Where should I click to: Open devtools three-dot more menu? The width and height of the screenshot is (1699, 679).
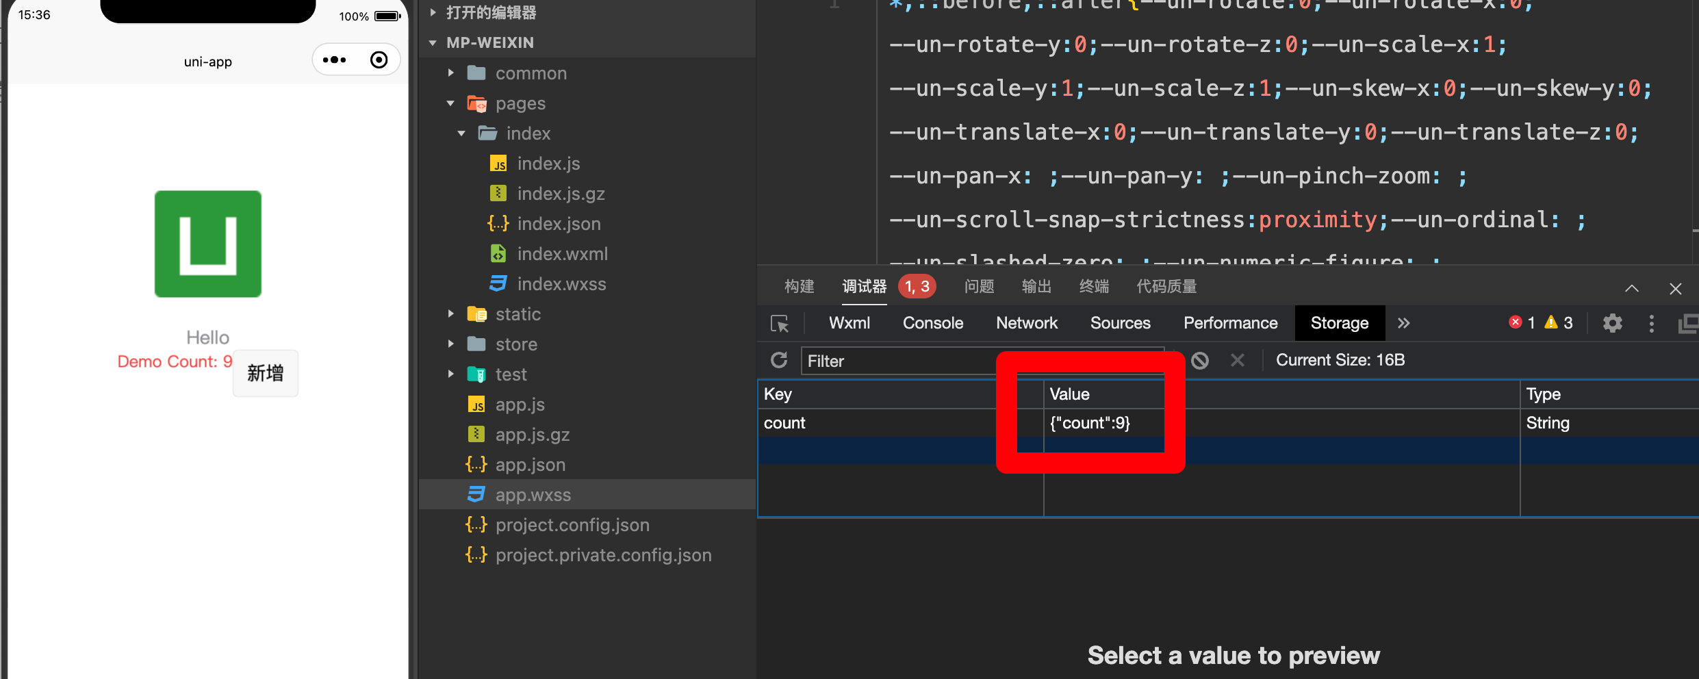click(x=1652, y=323)
